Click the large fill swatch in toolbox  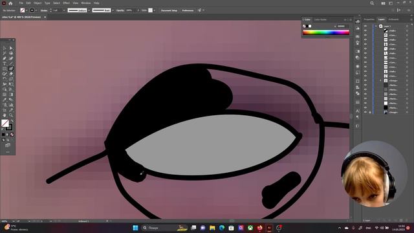[x=5, y=123]
